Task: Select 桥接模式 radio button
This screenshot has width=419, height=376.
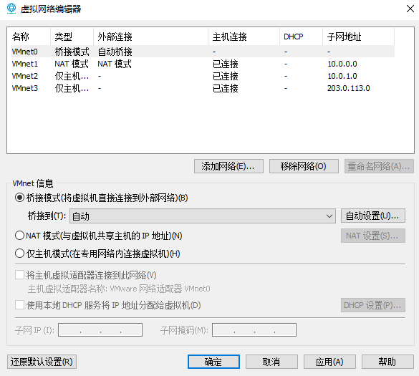Action: (x=19, y=198)
